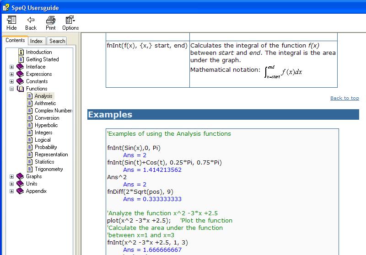Screen dimensions: 366x255
Task: Select the Statistics topic
Action: click(x=44, y=161)
